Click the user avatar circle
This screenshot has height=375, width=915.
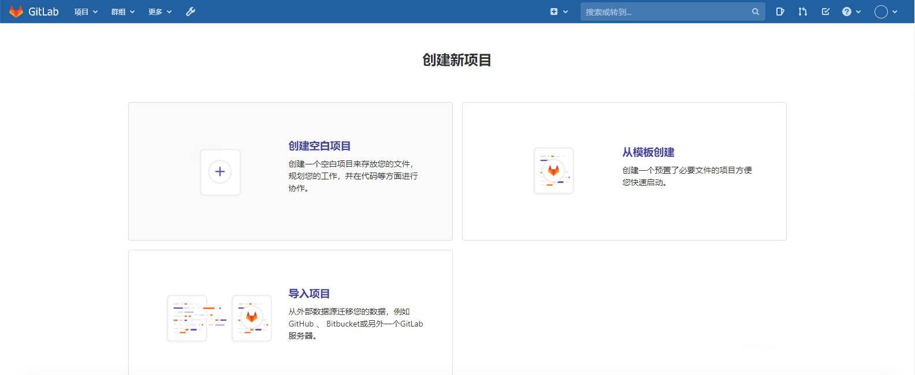[881, 12]
